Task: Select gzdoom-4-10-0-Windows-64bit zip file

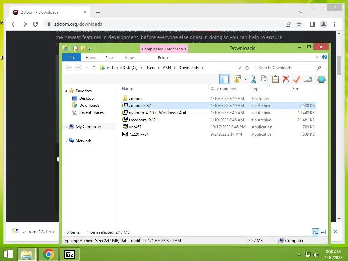Action: pos(219,112)
